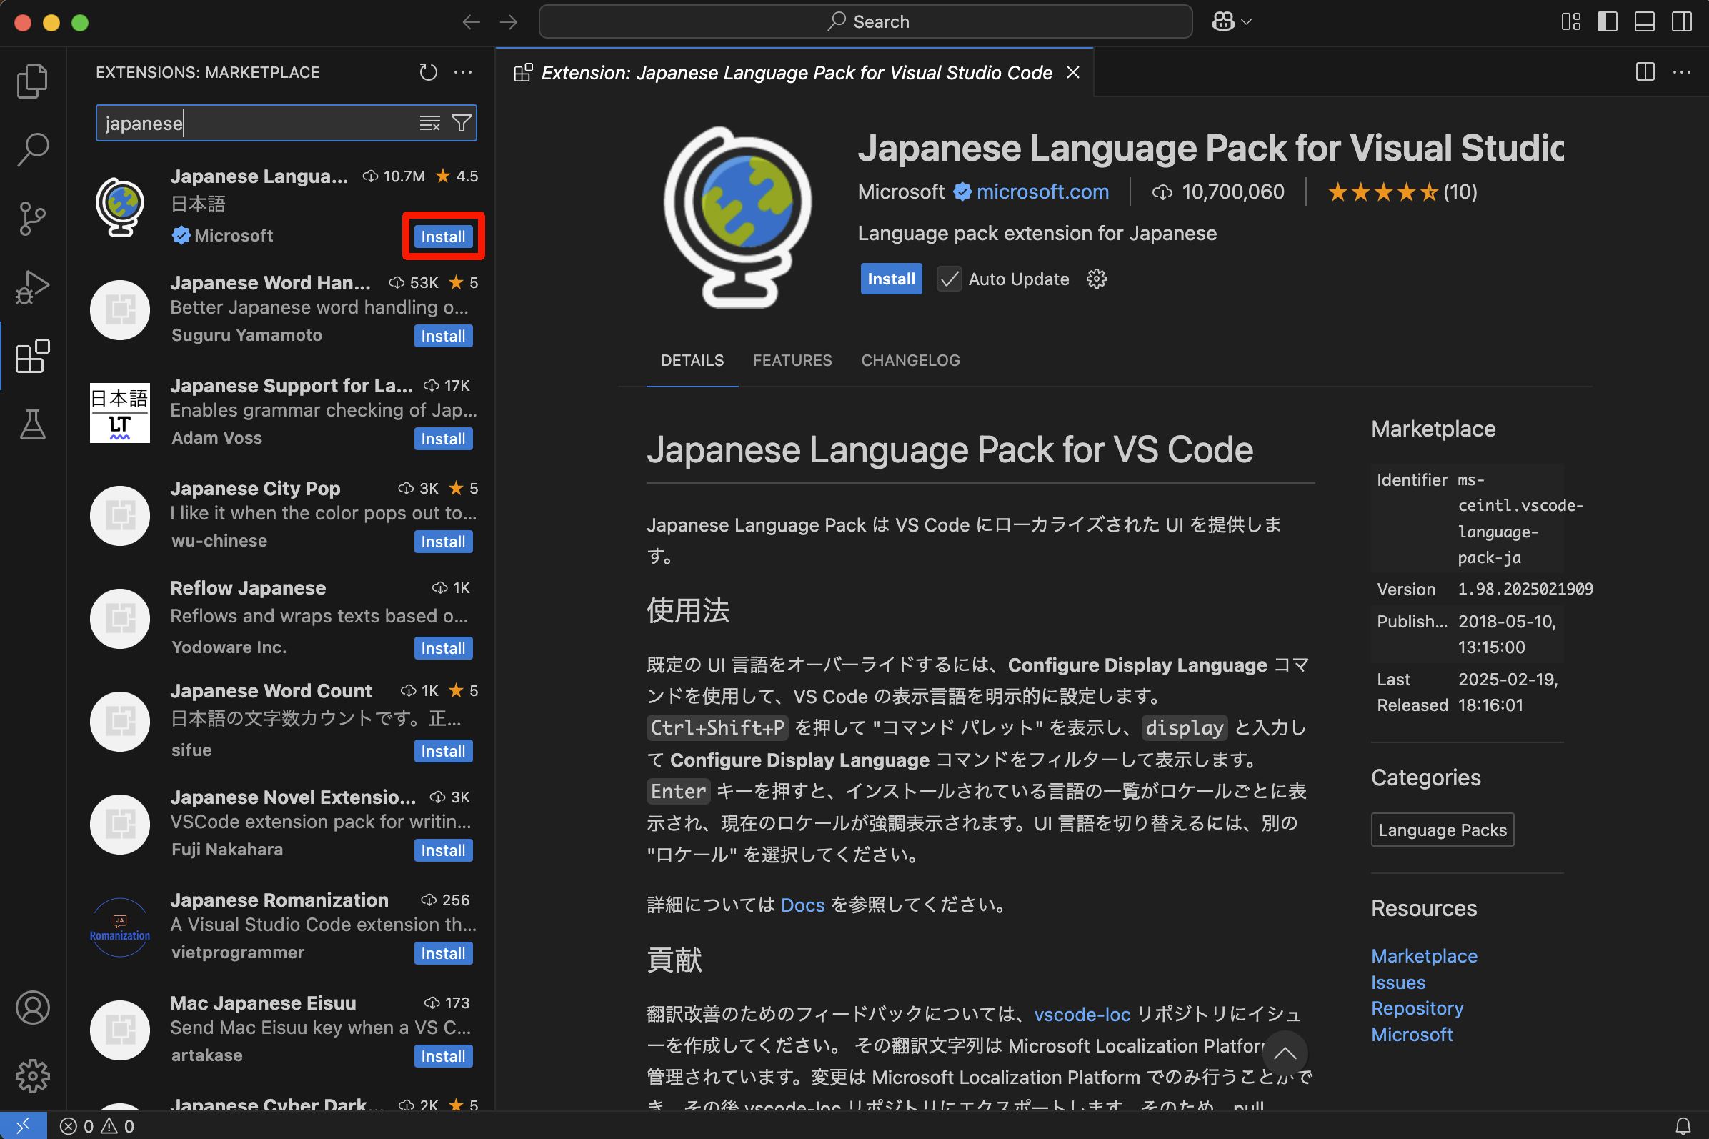The height and width of the screenshot is (1139, 1709).
Task: Install Japanese Word Handler extension
Action: (443, 336)
